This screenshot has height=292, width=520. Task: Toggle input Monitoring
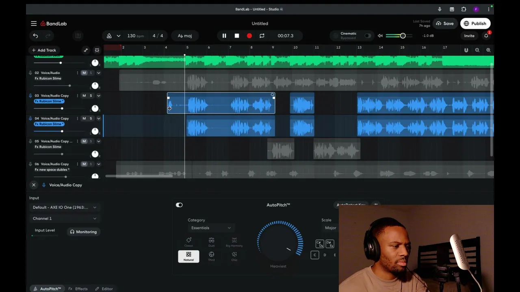(x=83, y=232)
